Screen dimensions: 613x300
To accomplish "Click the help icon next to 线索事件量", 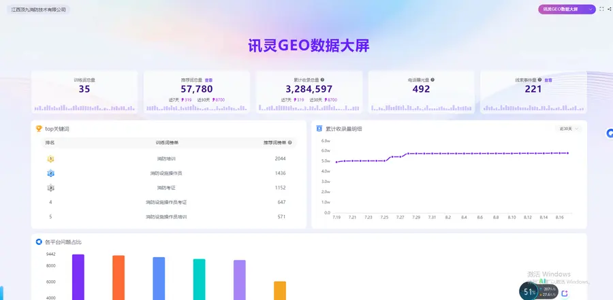I will coord(539,80).
